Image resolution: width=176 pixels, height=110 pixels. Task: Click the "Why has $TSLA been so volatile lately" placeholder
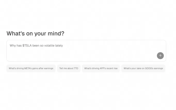click(x=36, y=46)
